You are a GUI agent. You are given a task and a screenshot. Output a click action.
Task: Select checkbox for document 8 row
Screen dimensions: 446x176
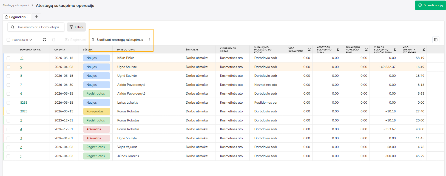pyautogui.click(x=8, y=76)
